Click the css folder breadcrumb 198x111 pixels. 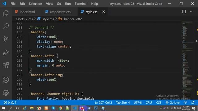(31, 19)
